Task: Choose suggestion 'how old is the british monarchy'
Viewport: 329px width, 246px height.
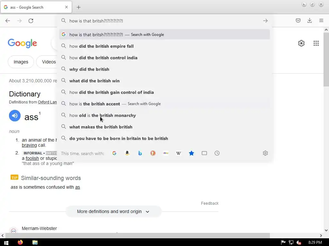Action: pos(164,115)
